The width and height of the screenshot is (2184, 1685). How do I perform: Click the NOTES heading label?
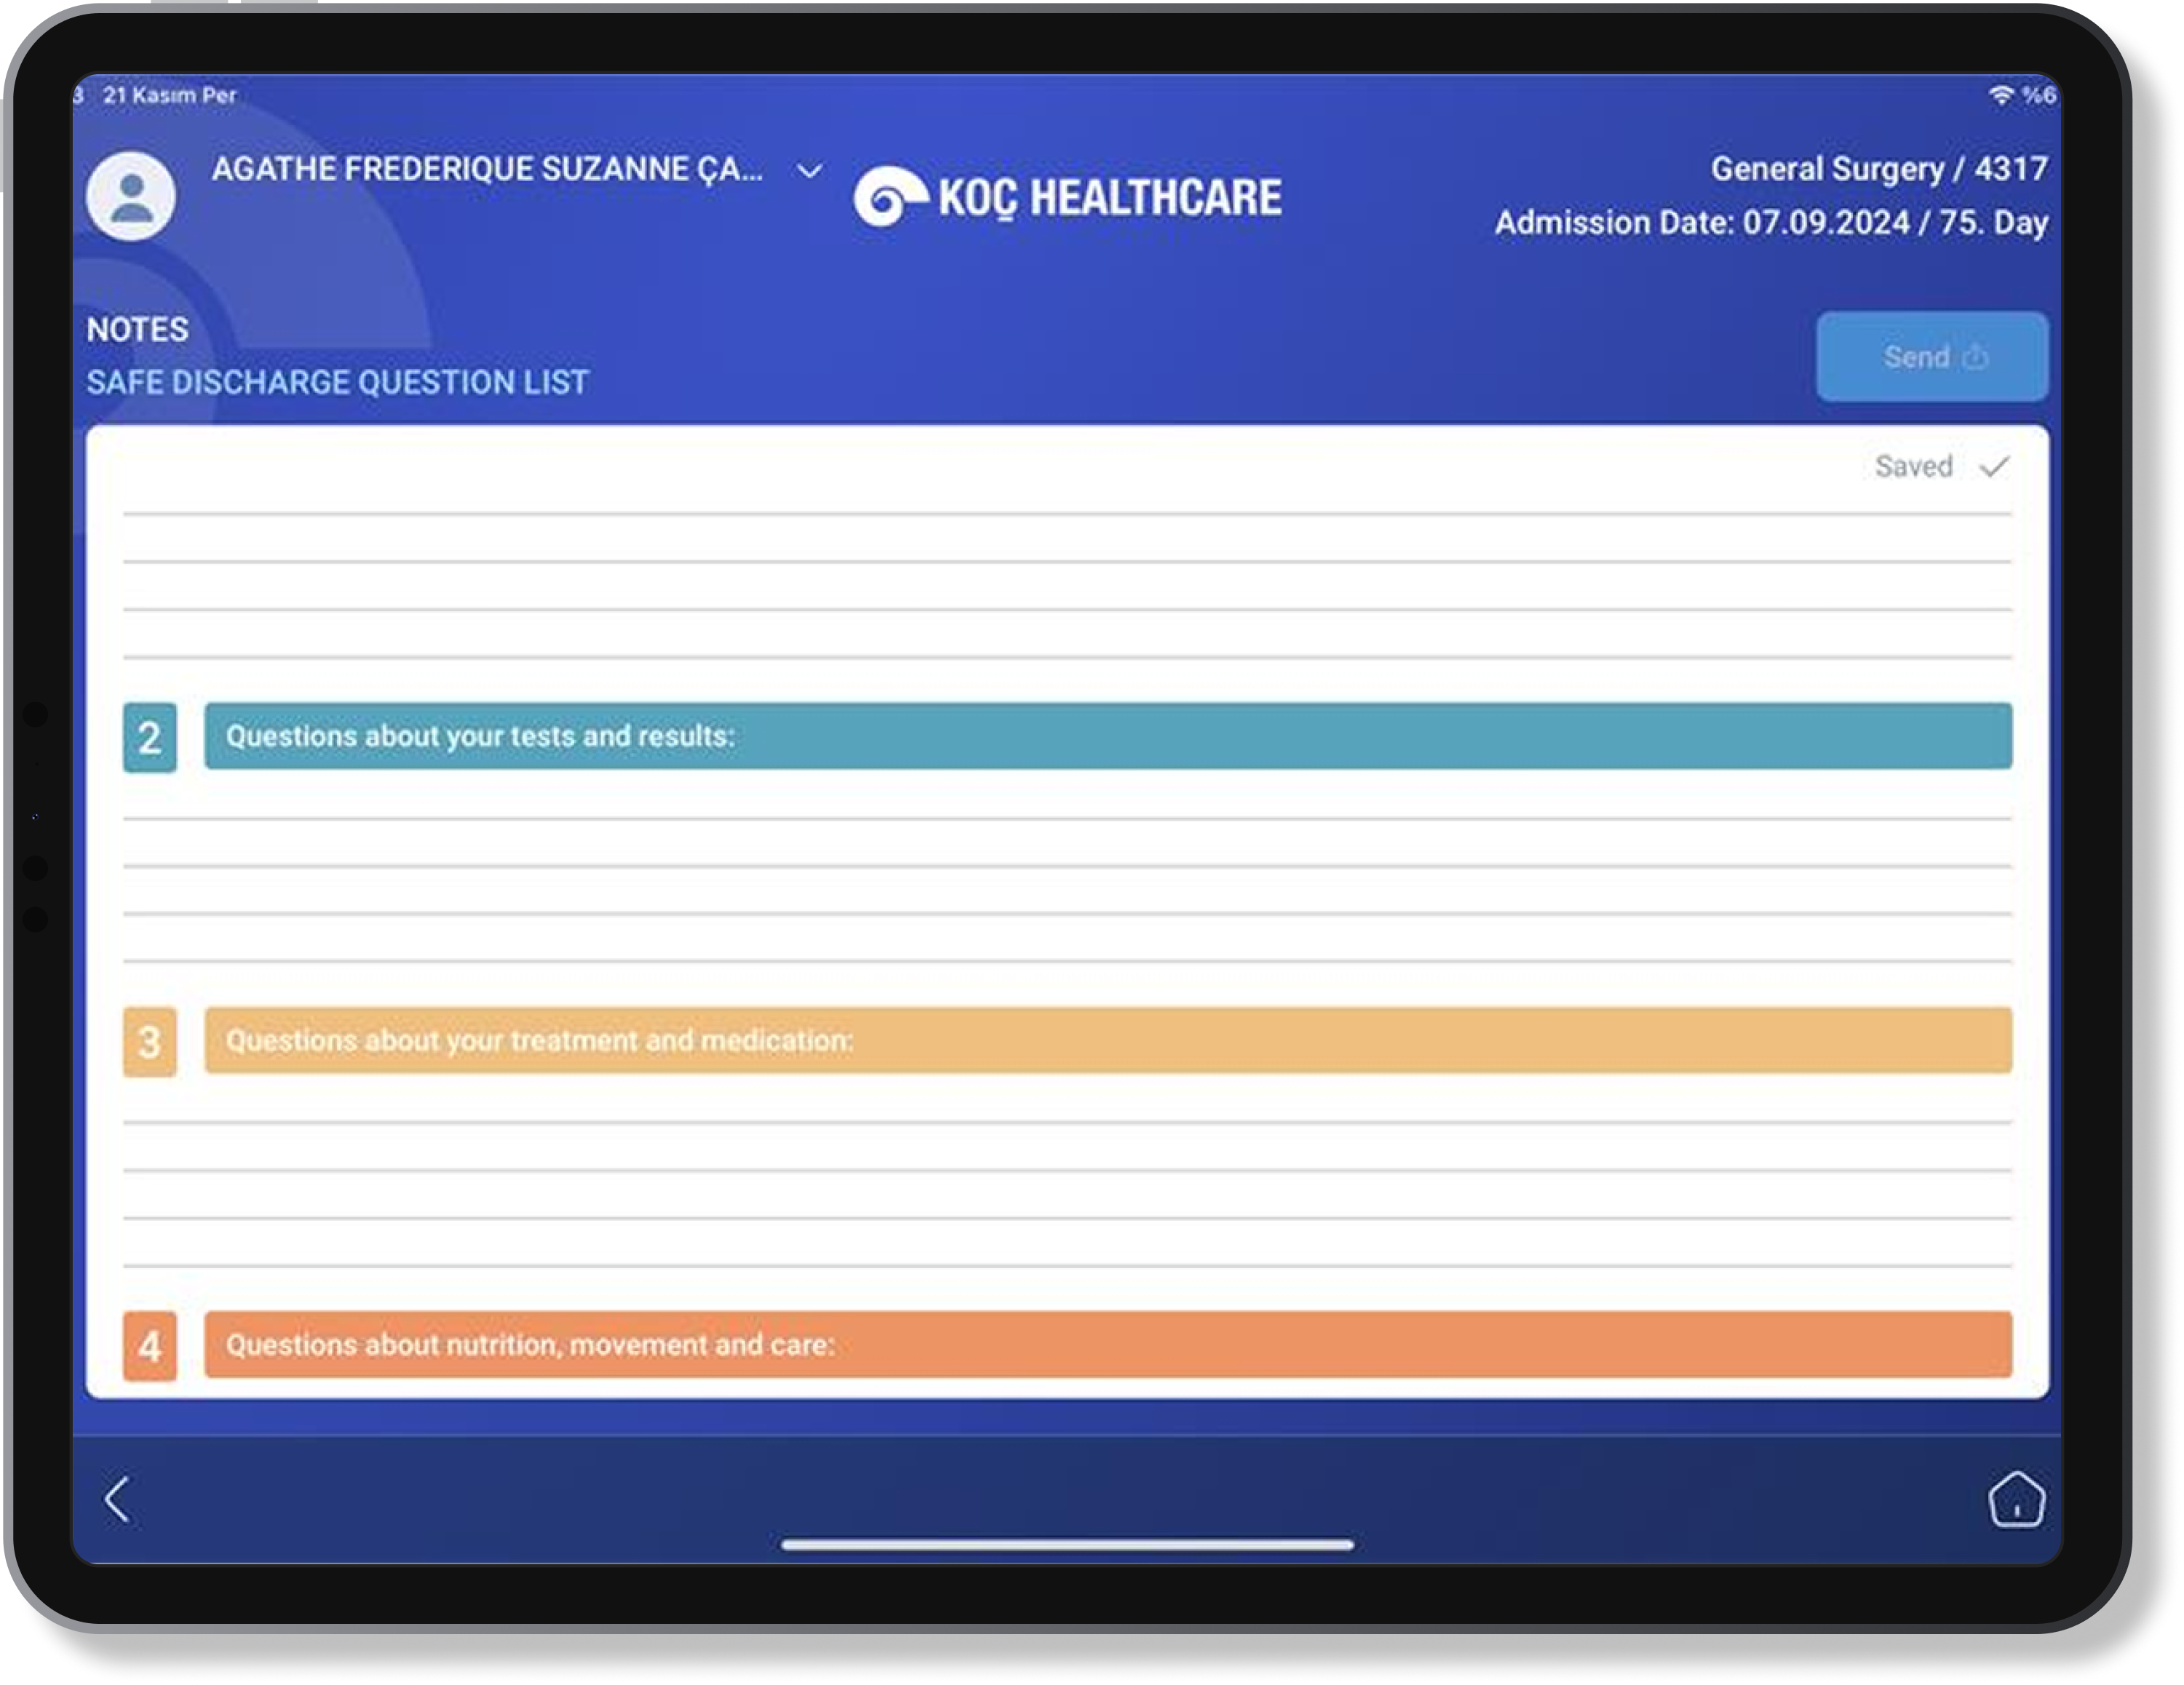tap(137, 330)
